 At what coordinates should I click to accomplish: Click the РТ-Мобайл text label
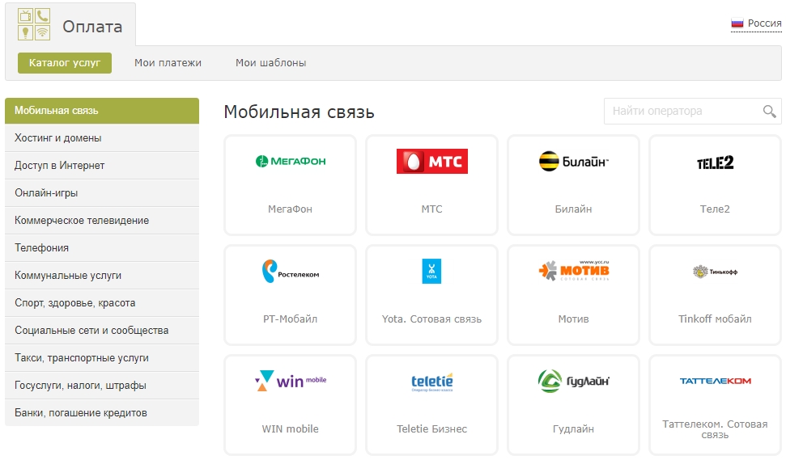pos(291,319)
